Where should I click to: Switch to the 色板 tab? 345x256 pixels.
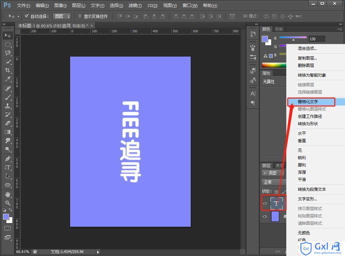pyautogui.click(x=279, y=29)
